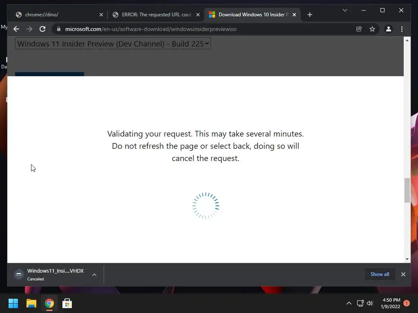This screenshot has height=313, width=418.
Task: Open Microsoft Store from the taskbar
Action: [x=67, y=303]
